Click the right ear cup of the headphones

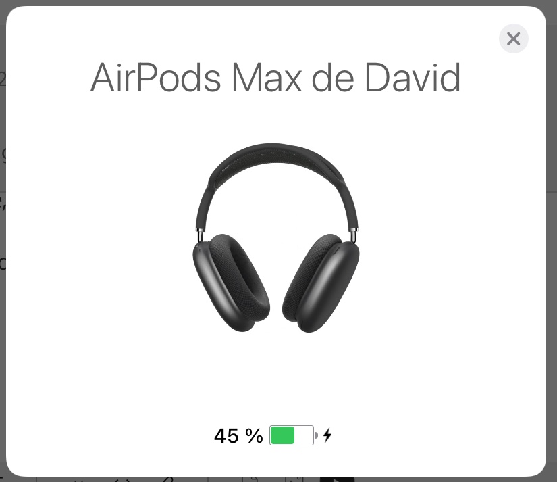point(321,283)
